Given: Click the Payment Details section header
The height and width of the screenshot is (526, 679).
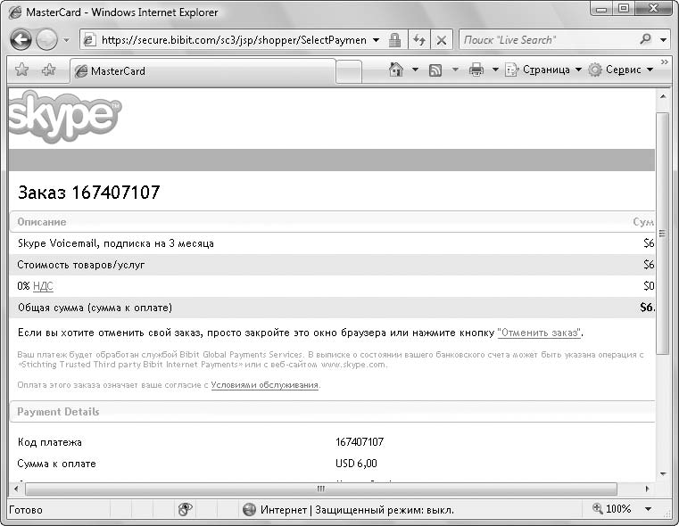Looking at the screenshot, I should [332, 412].
